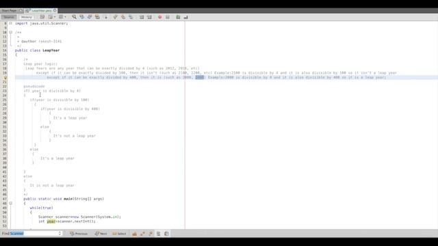Viewport: 438px width, 246px height.
Task: Close the LeapYear.java tab
Action: click(x=55, y=11)
